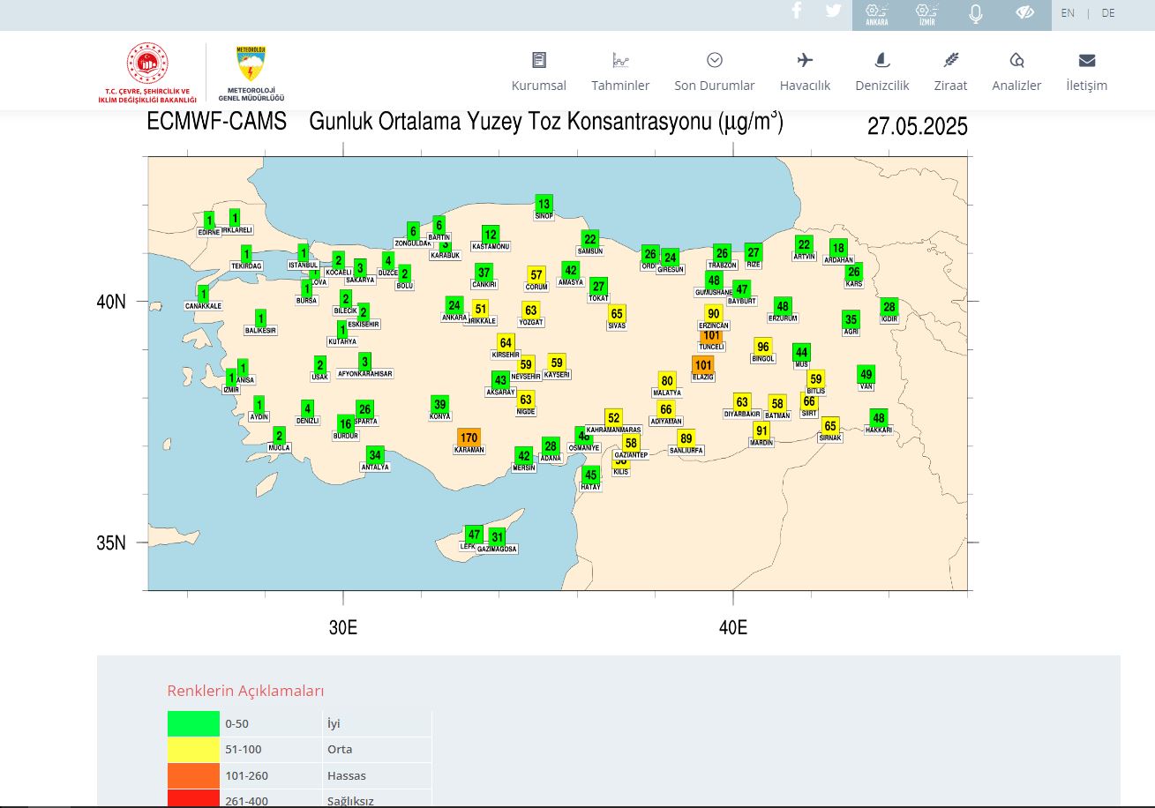Click the Artvin 22 marker
The image size is (1155, 808).
pos(804,244)
